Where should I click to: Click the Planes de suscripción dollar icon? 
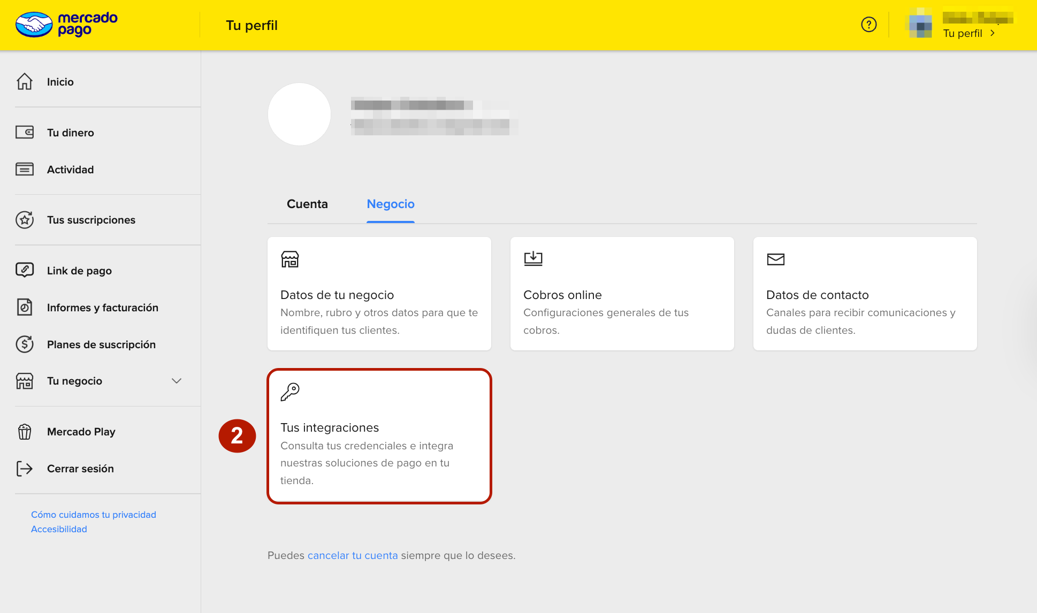[x=25, y=344]
